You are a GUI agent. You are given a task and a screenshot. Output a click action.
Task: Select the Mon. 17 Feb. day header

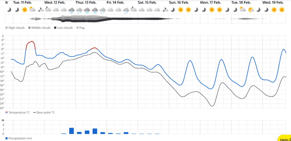click(x=210, y=3)
